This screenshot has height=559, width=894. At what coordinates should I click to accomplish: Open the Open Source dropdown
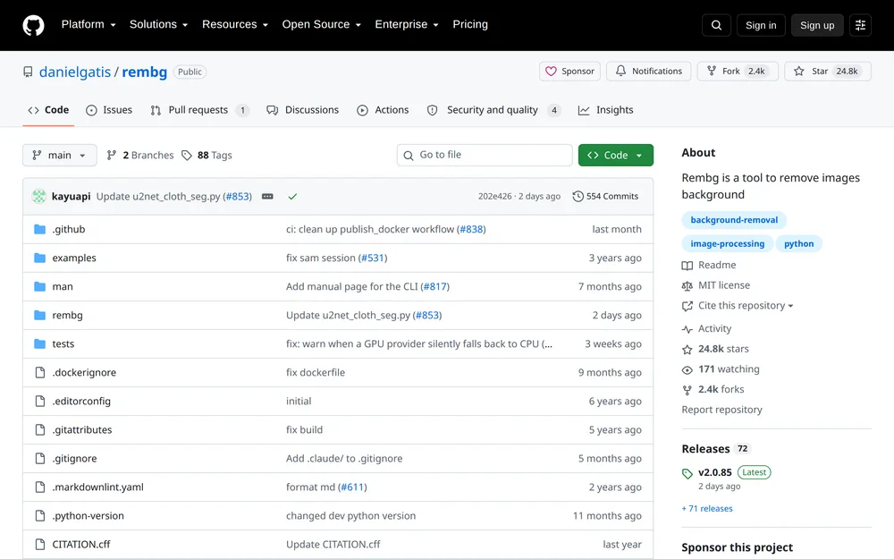pyautogui.click(x=322, y=24)
